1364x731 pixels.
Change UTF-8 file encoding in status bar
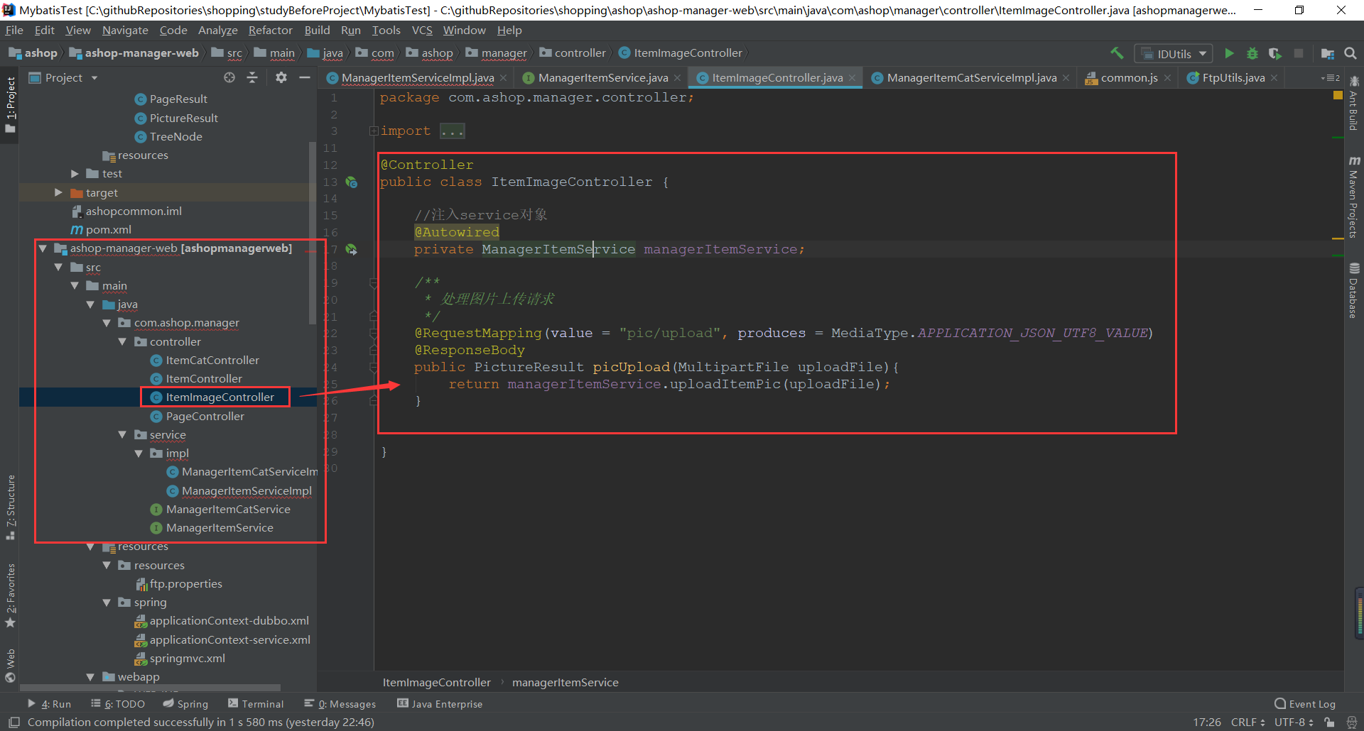[1294, 722]
